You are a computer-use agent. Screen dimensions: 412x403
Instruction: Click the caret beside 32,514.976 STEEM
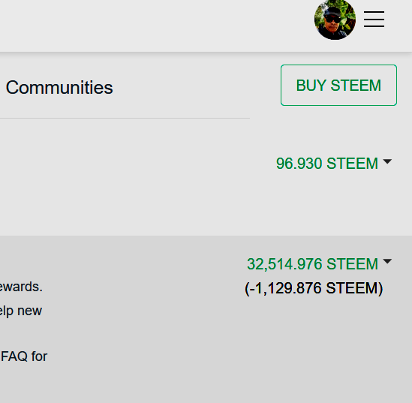387,261
